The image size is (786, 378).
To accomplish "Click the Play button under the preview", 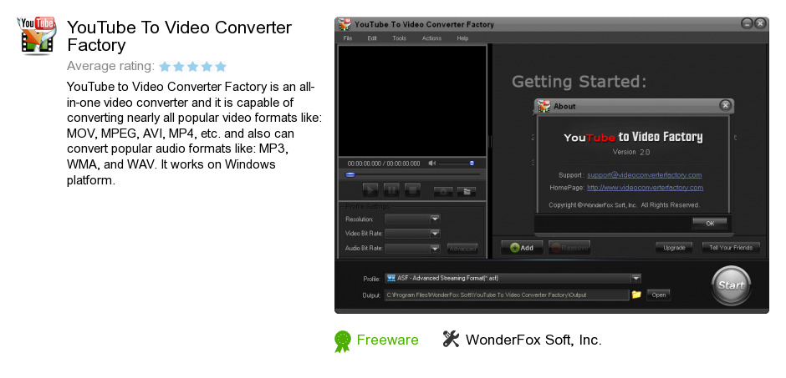I will point(370,190).
